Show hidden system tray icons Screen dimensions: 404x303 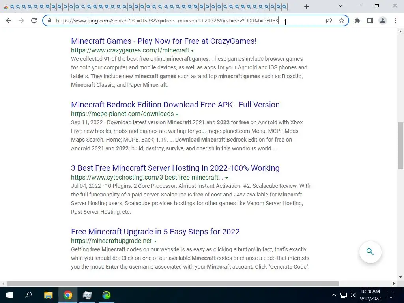(334, 295)
